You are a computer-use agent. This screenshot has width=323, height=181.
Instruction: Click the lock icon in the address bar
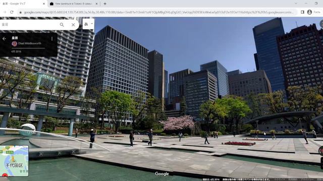tap(20, 12)
